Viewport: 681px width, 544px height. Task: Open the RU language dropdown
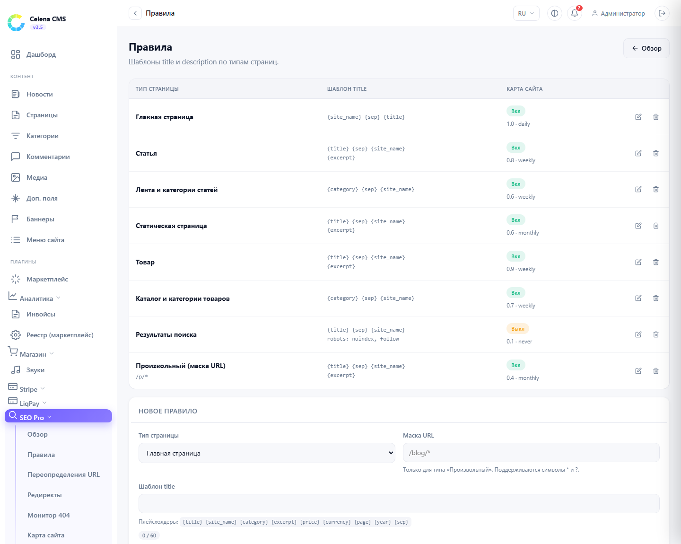526,13
